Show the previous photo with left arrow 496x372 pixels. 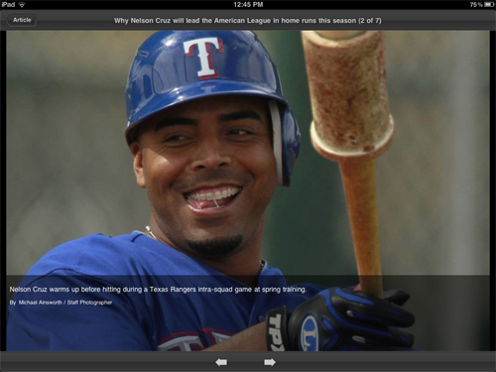pos(221,362)
